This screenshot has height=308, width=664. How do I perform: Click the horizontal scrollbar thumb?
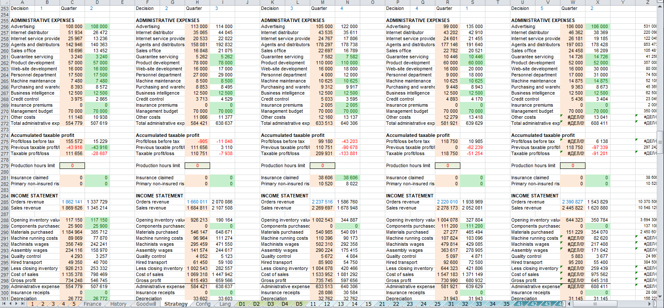pos(595,304)
